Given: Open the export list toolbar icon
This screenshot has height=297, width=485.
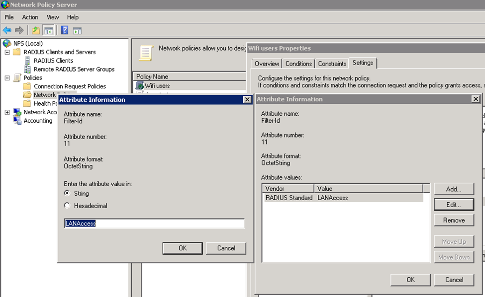Looking at the screenshot, I should point(77,31).
